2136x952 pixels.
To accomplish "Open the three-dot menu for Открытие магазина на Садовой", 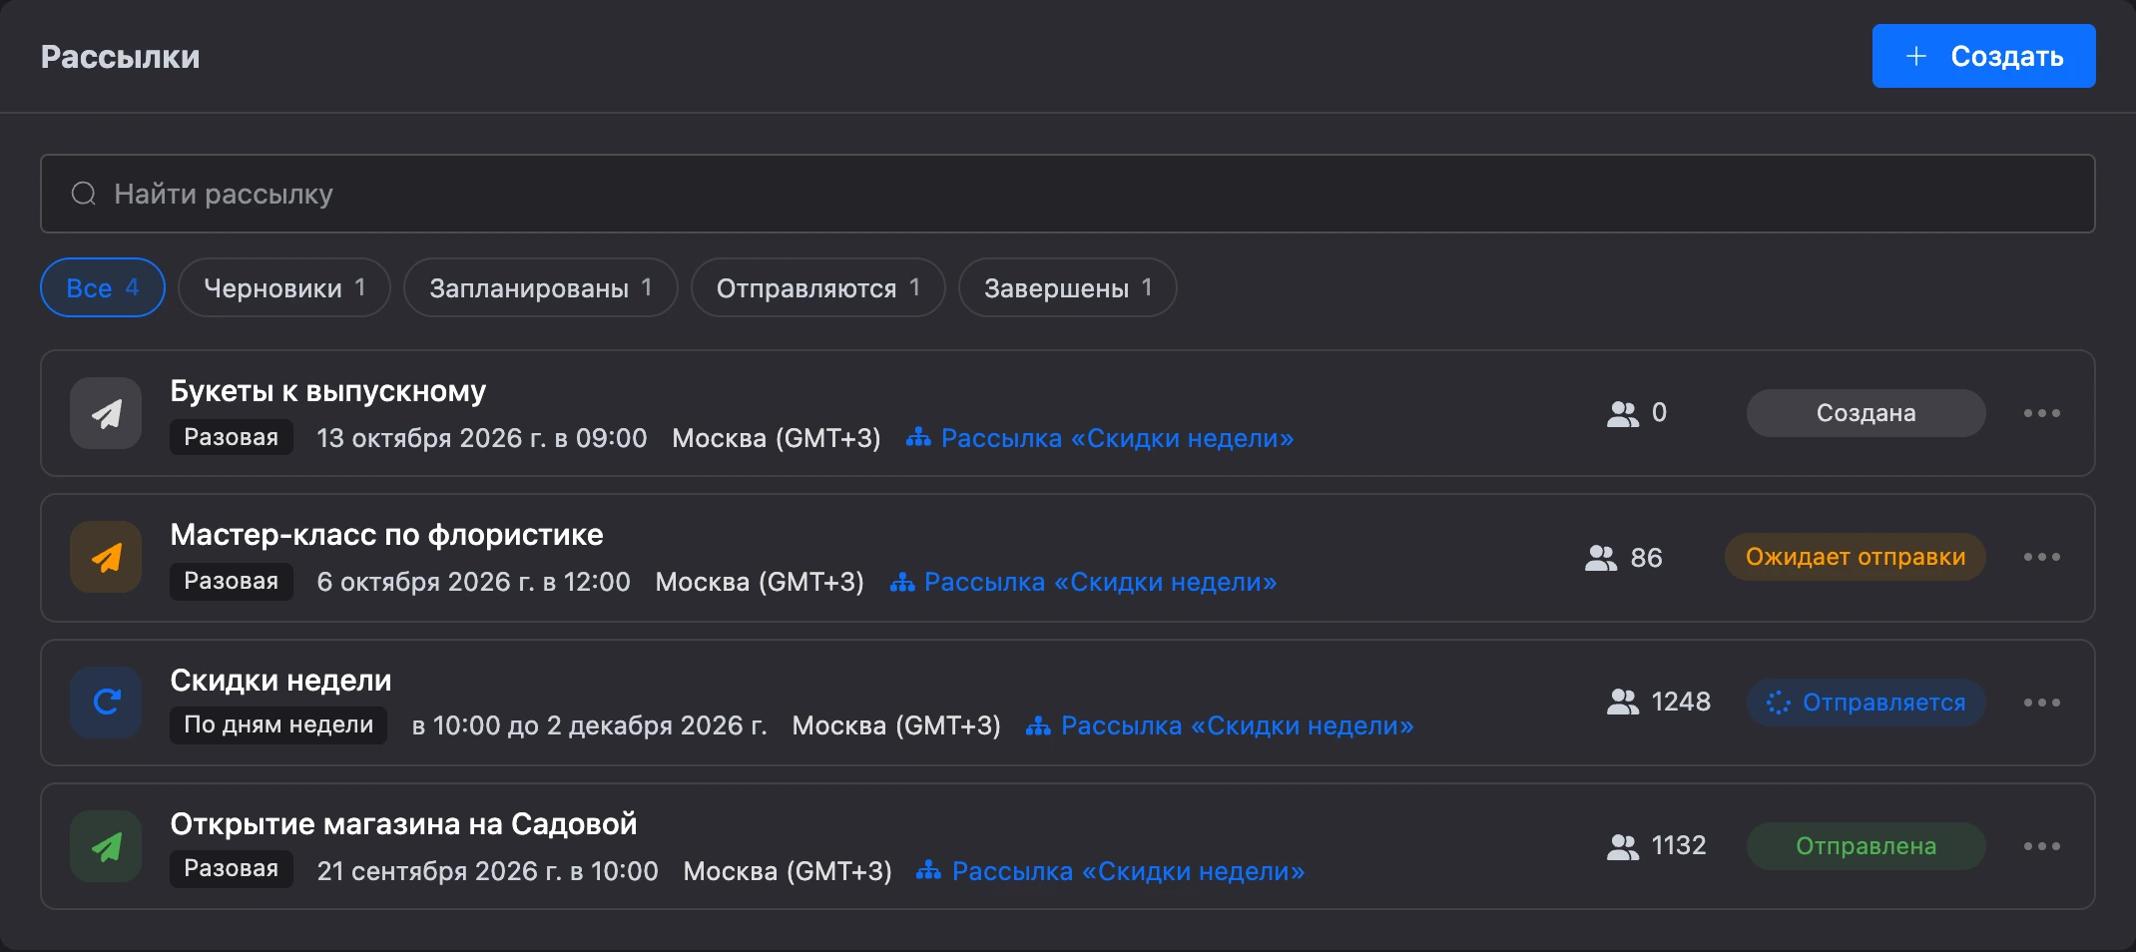I will tap(2041, 846).
